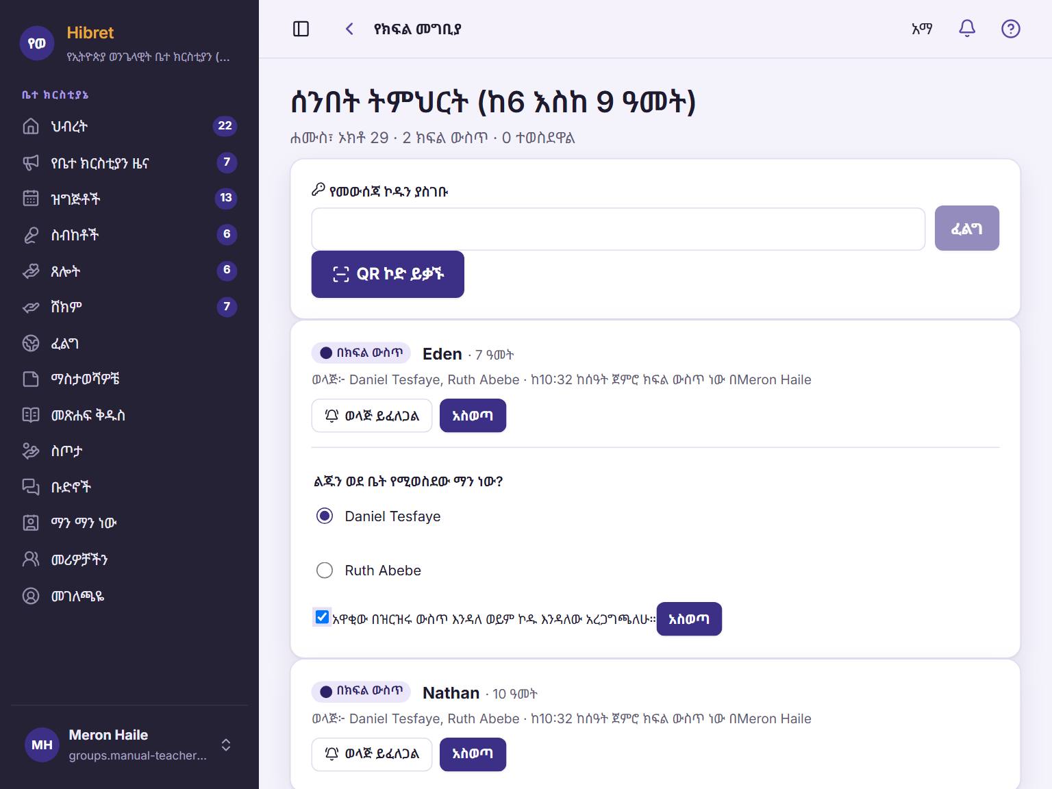The image size is (1052, 789).
Task: Click the ፈልግ search button
Action: point(966,228)
